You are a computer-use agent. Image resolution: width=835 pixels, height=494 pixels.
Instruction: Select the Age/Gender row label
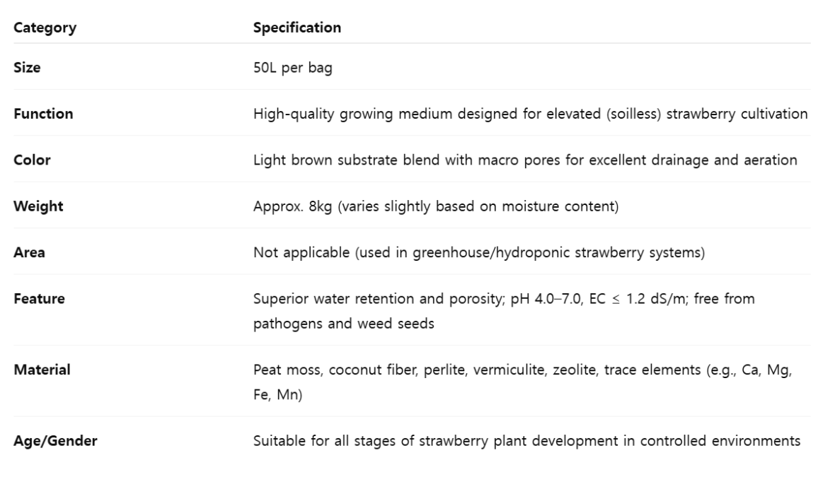[x=56, y=442]
